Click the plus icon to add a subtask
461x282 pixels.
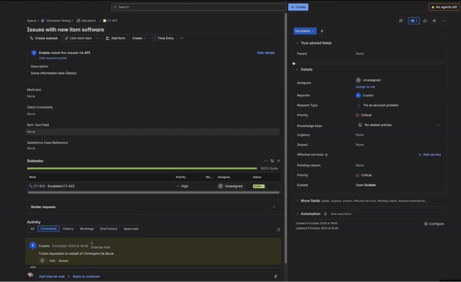[278, 161]
